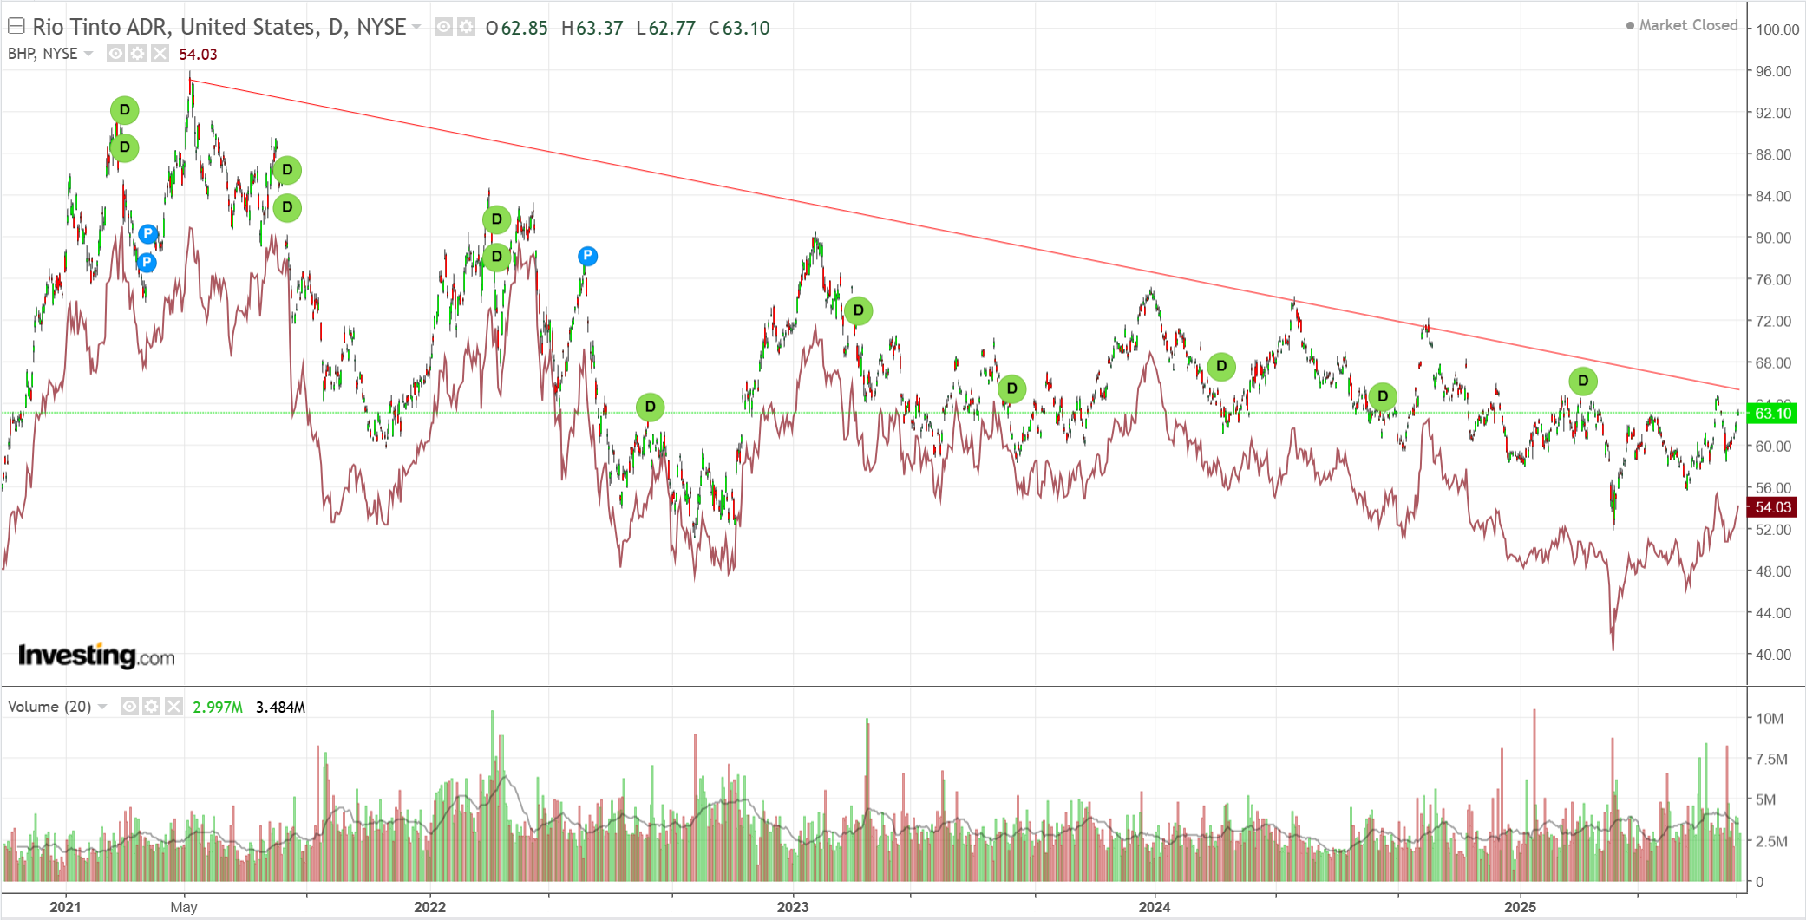Hide the Volume (20) indicator
Image resolution: width=1806 pixels, height=920 pixels.
(129, 707)
